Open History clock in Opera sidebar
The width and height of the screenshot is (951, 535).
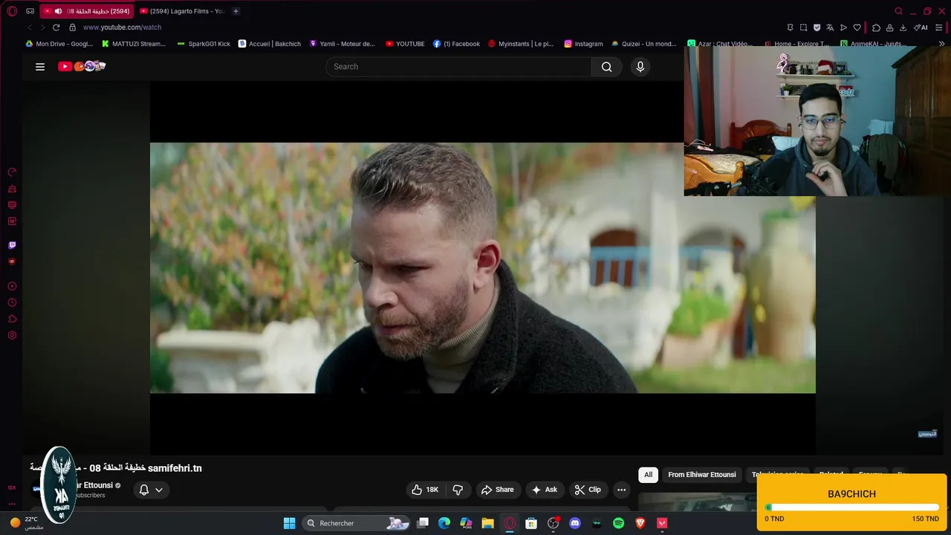(12, 302)
